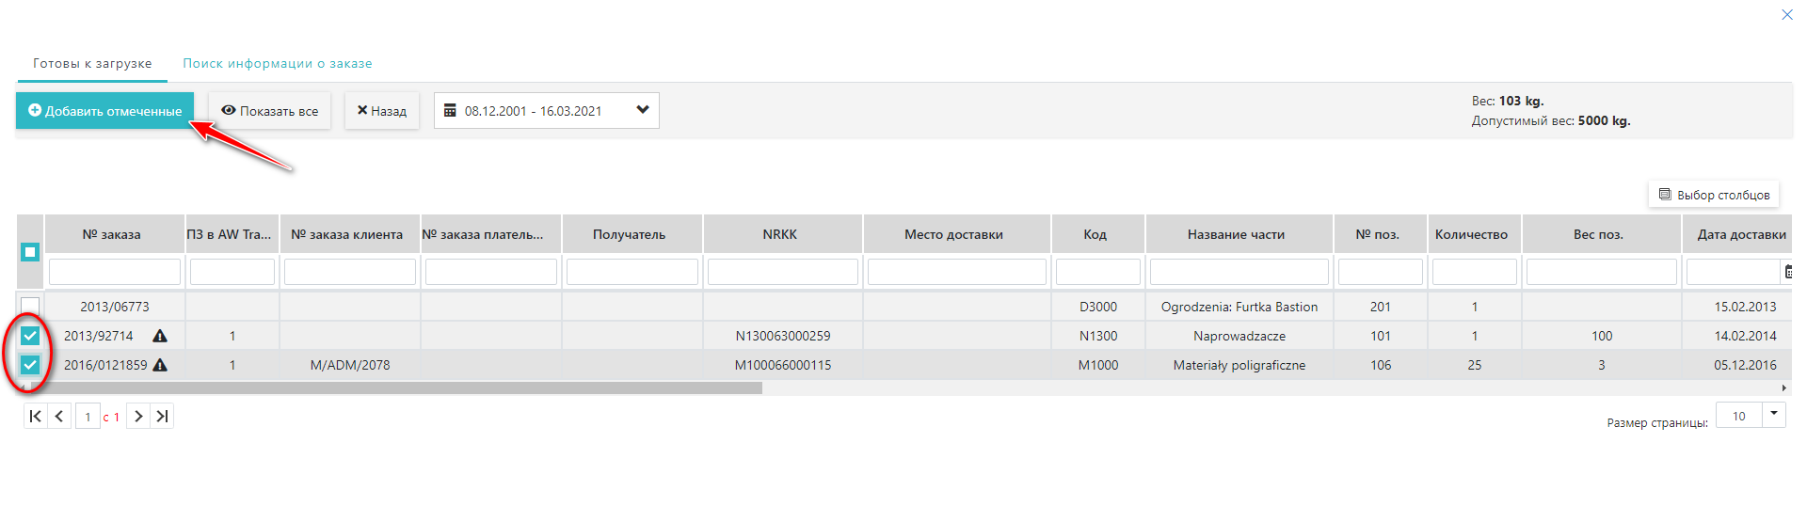Go to the first page of results
Viewport: 1807px width, 506px height.
35,416
